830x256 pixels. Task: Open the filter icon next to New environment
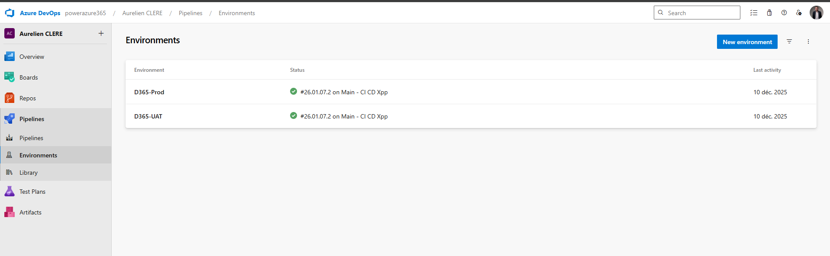tap(789, 42)
